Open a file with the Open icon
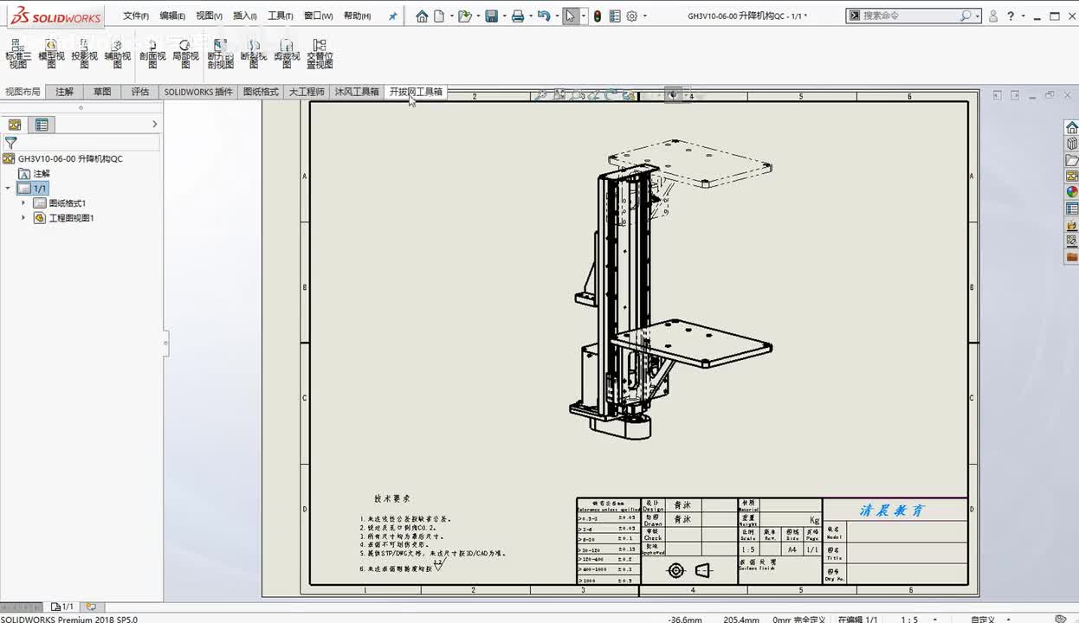 pos(465,16)
